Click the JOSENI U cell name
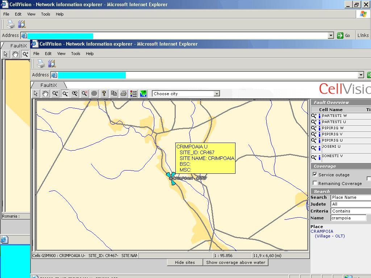371x278 pixels. tap(331, 146)
